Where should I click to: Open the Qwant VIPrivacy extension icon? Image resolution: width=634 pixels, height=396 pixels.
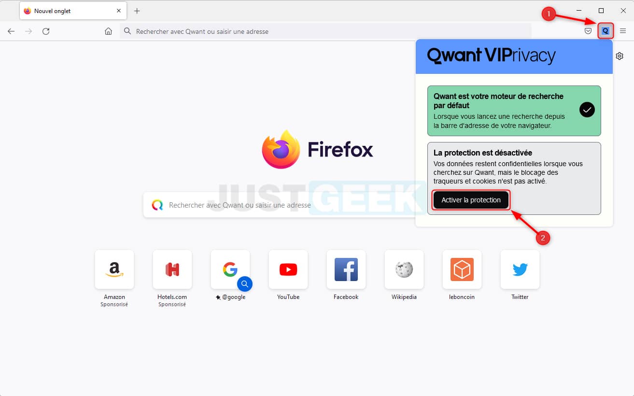606,31
